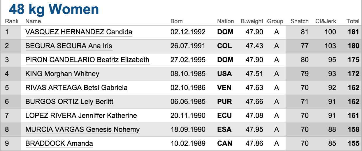
Task: Click the Rank column header
Action: (x=12, y=21)
